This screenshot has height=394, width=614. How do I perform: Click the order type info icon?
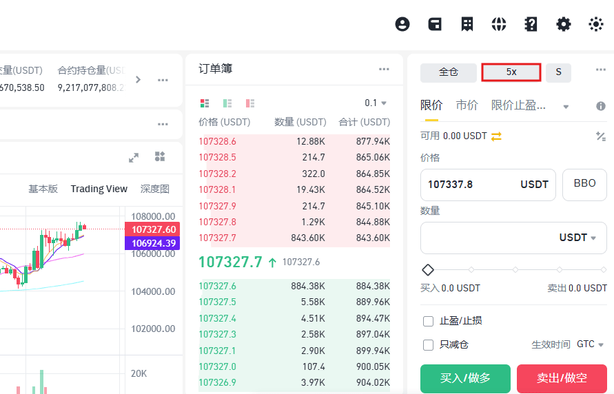coord(601,106)
